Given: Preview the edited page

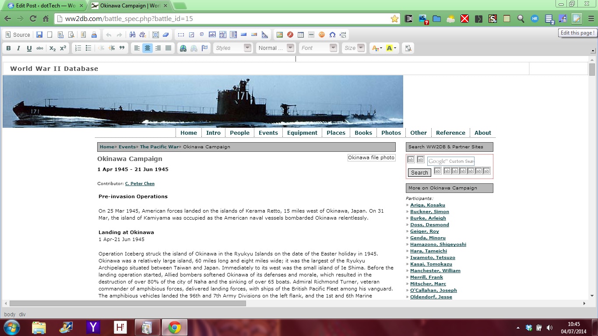Looking at the screenshot, I should (x=71, y=35).
